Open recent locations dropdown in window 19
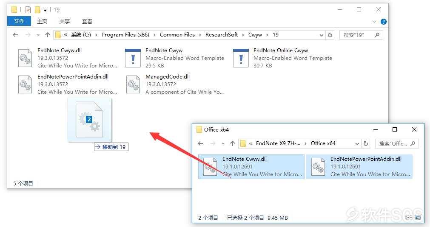This screenshot has width=430, height=227. 38,35
